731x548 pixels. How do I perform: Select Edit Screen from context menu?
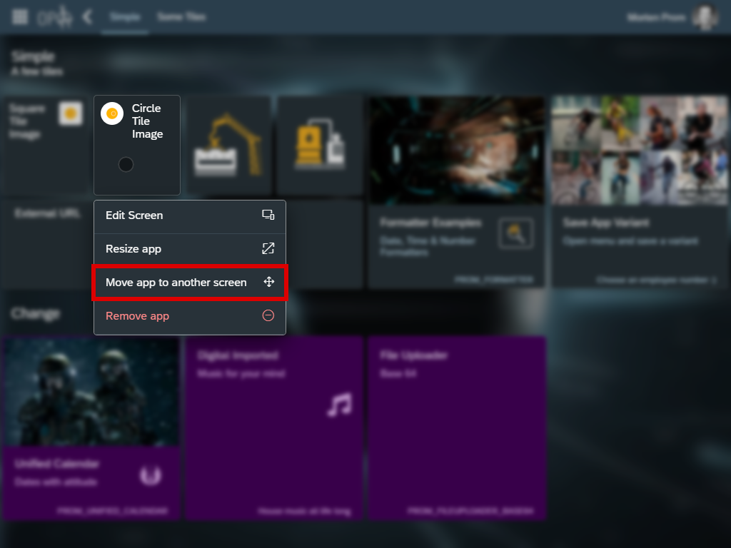point(134,215)
